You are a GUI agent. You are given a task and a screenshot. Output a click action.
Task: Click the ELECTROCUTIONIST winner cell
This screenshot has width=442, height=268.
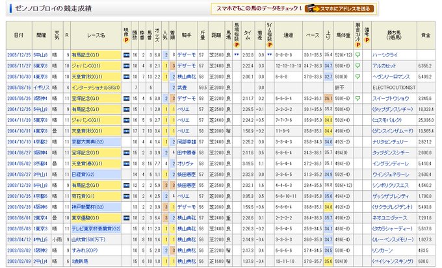394,88
